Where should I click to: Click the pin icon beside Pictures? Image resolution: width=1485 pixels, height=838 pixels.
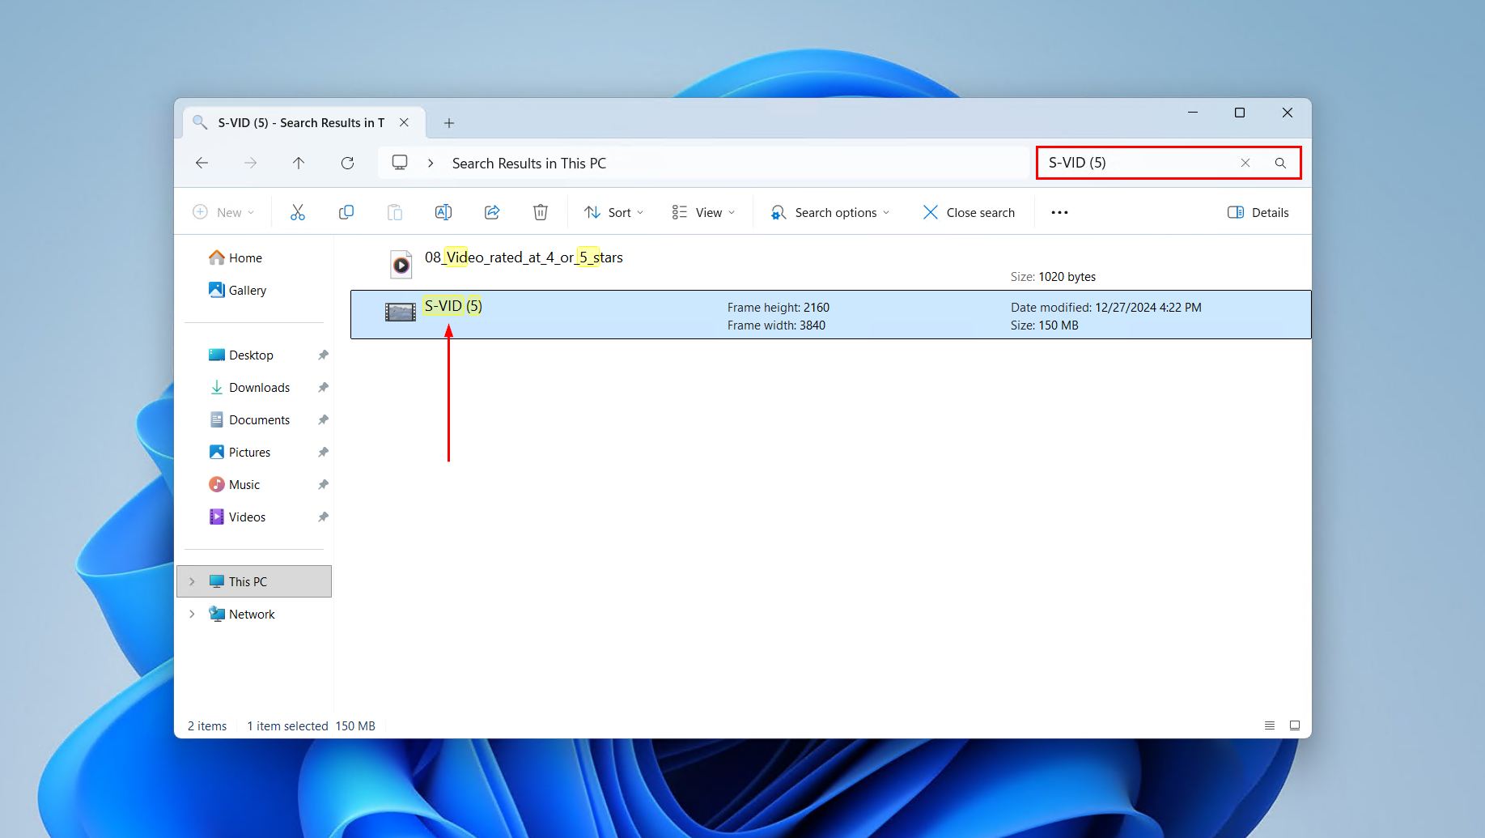(x=323, y=452)
